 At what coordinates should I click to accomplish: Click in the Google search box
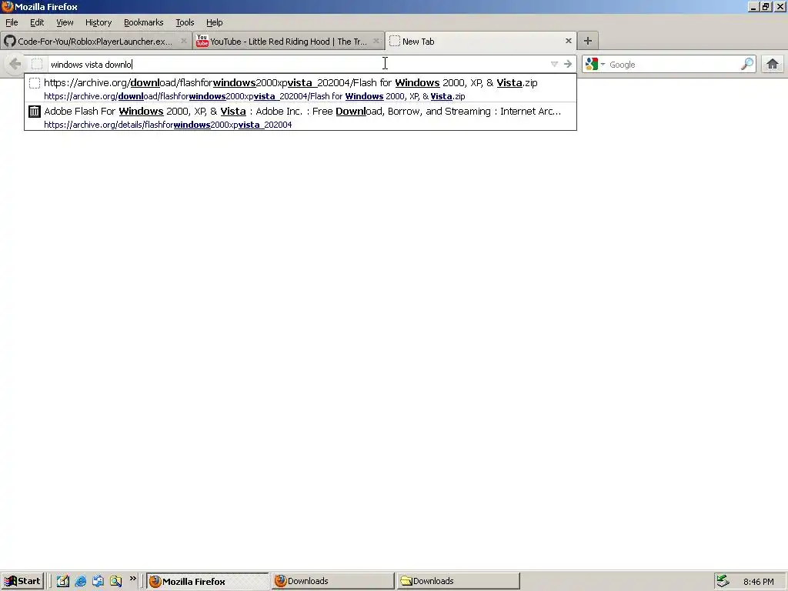(x=673, y=65)
